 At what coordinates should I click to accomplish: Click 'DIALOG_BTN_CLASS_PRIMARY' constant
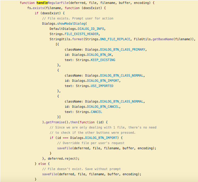[x=123, y=50]
